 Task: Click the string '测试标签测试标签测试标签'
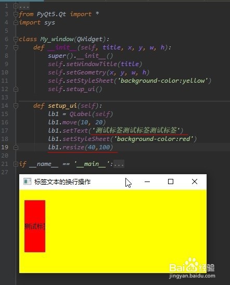point(136,131)
